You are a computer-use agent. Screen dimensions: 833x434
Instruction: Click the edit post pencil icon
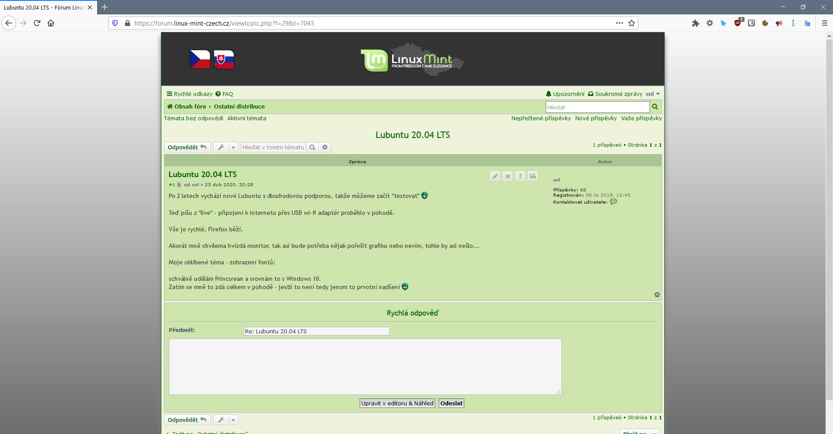(495, 176)
